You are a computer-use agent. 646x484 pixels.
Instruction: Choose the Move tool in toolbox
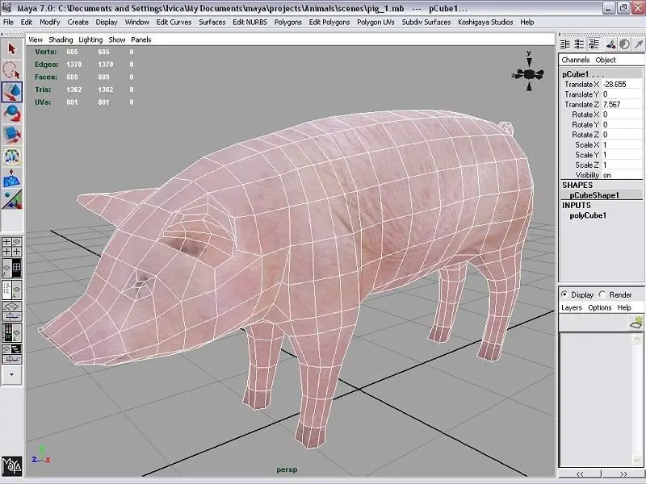tap(11, 91)
